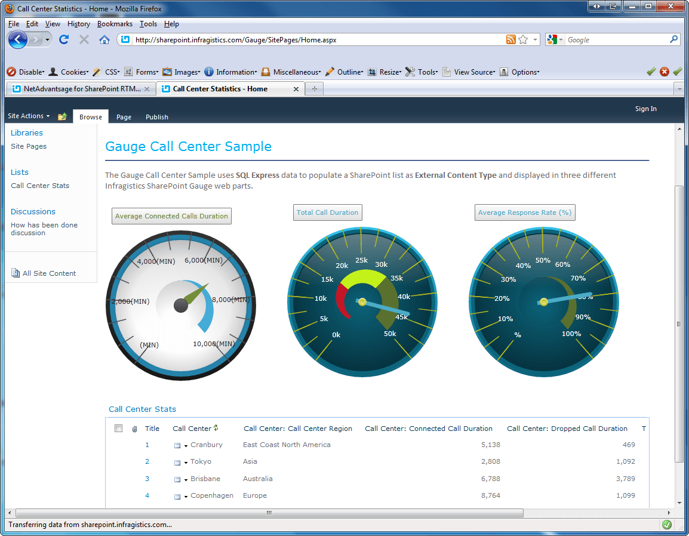Open the History menu
Image resolution: width=689 pixels, height=536 pixels.
point(79,24)
